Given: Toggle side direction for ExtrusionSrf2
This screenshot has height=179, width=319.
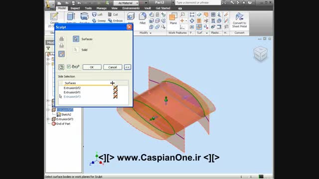Looking at the screenshot, I should 115,88.
